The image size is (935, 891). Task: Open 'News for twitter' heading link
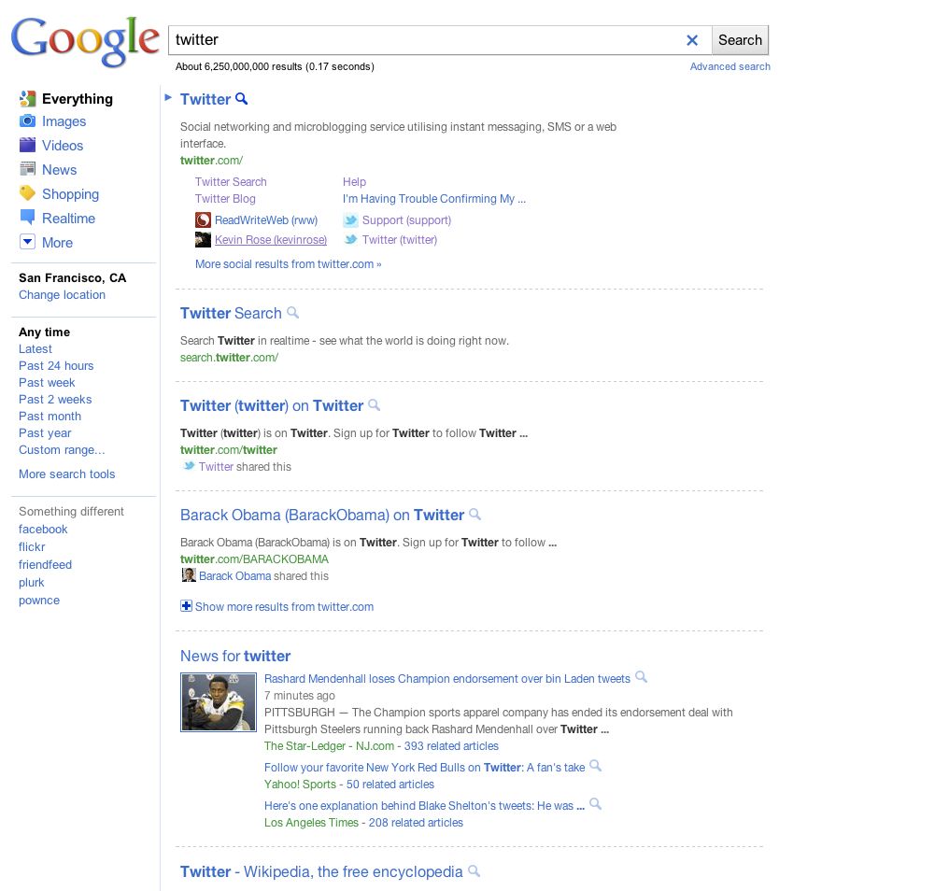(x=235, y=656)
